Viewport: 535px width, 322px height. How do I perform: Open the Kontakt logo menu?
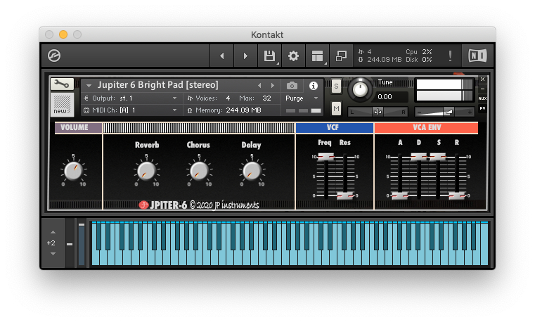54,56
